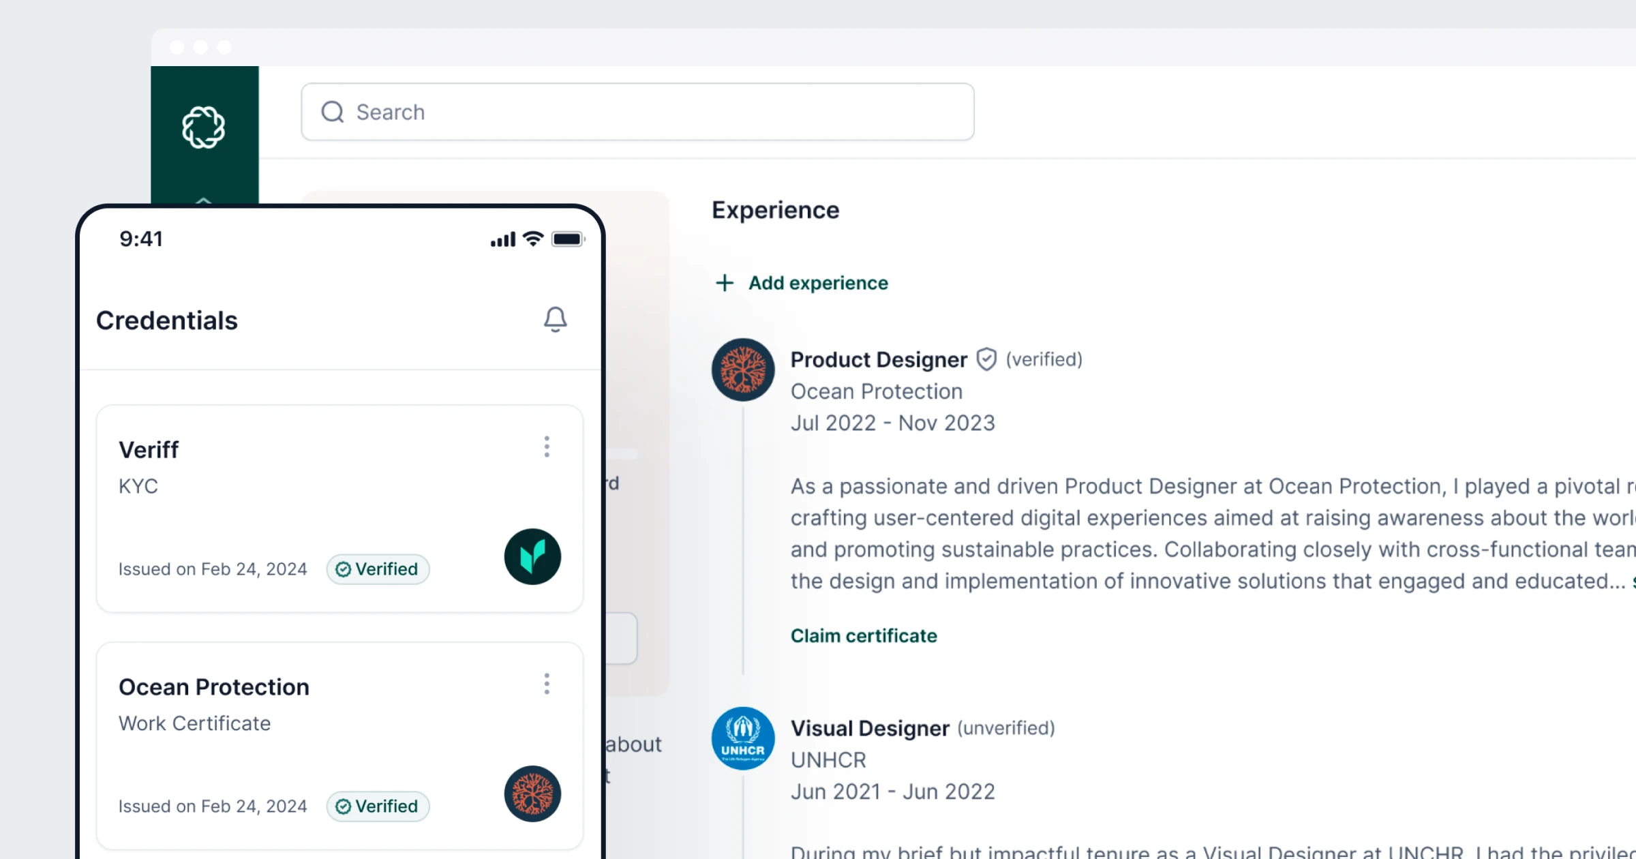This screenshot has width=1636, height=859.
Task: Click the Claim certificate link
Action: pyautogui.click(x=863, y=635)
